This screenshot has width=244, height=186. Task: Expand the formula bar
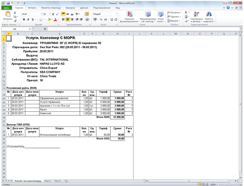(241, 29)
